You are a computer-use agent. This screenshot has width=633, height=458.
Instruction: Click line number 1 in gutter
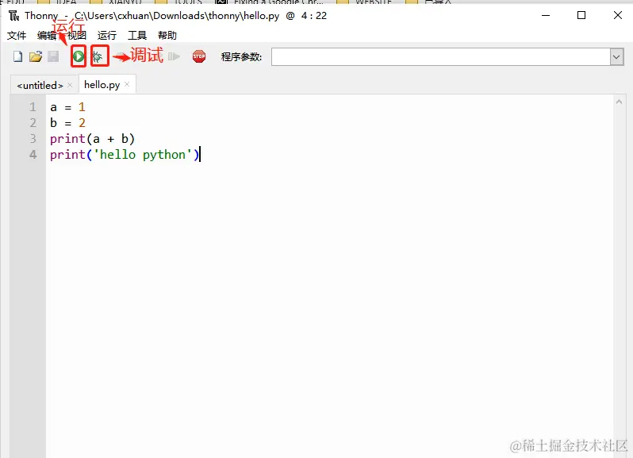tap(33, 107)
